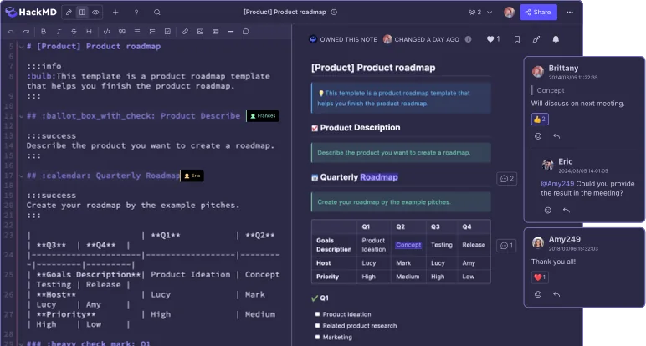Reply to Eric's comment
Image resolution: width=646 pixels, height=346 pixels.
click(x=567, y=211)
